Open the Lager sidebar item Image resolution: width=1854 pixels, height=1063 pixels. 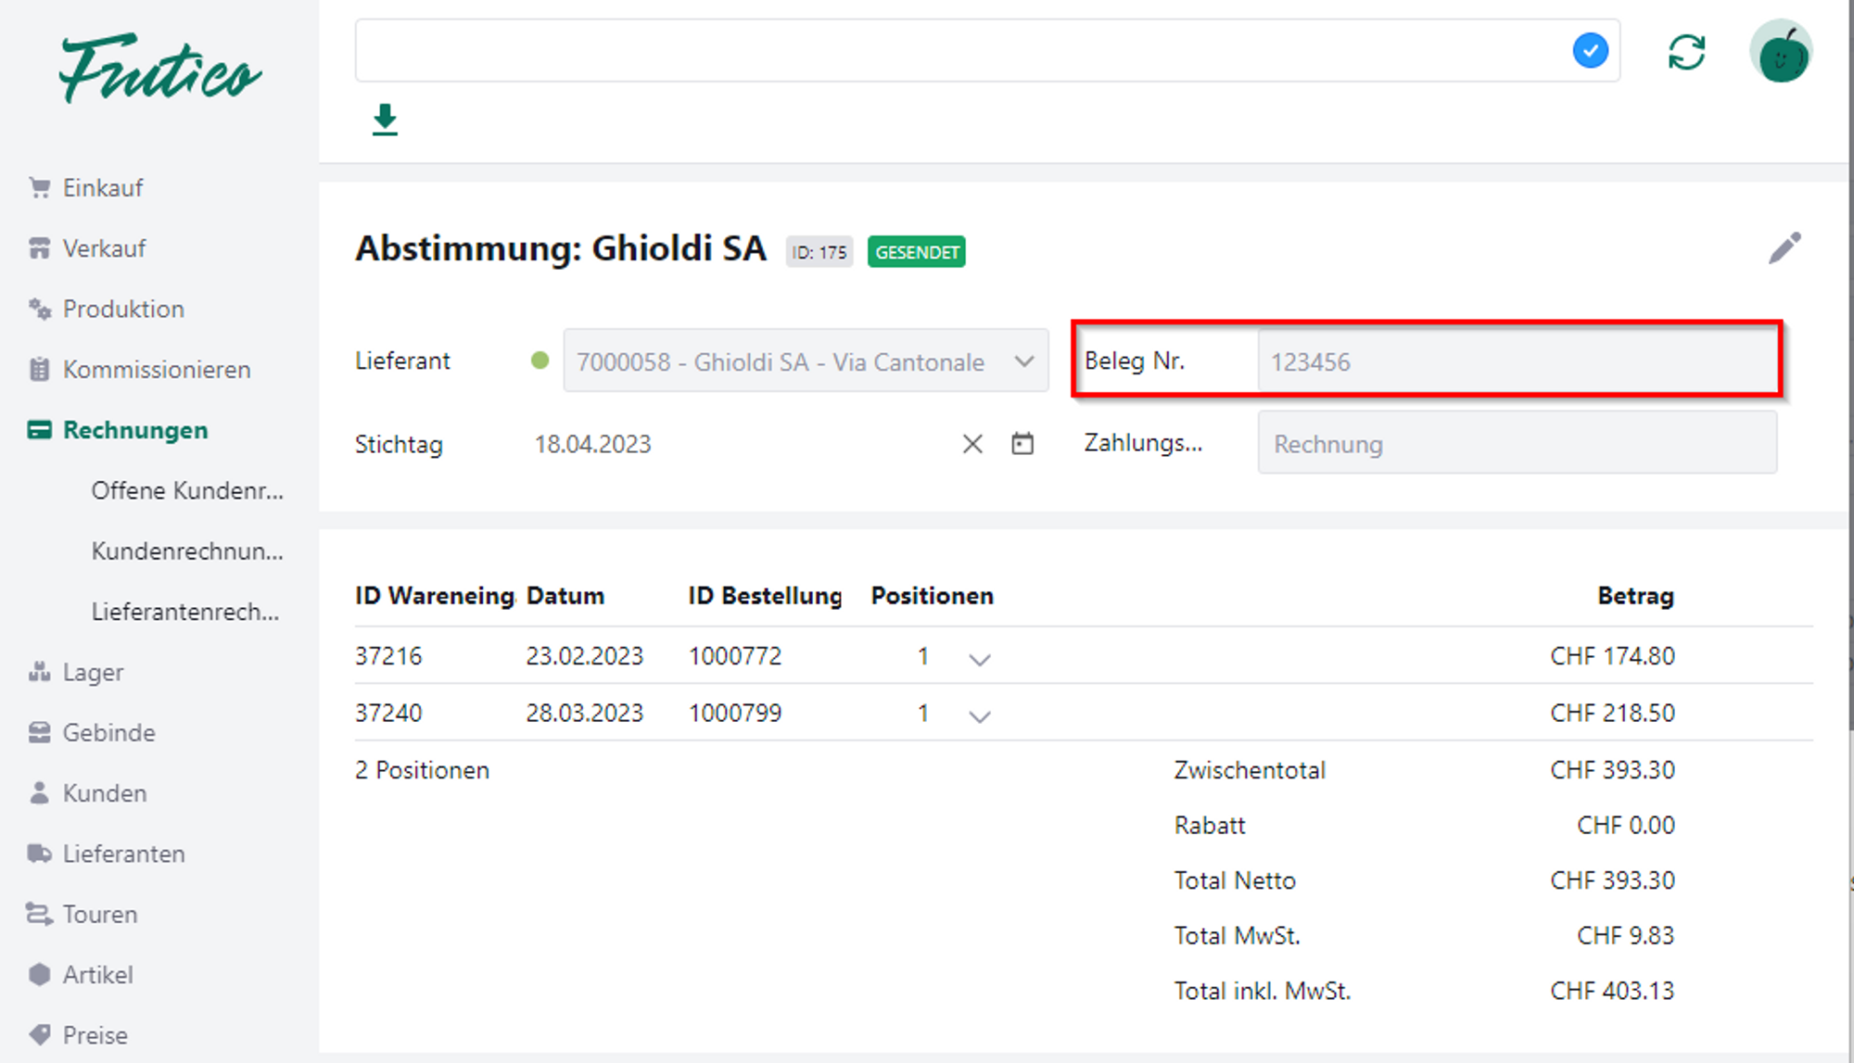click(x=93, y=672)
